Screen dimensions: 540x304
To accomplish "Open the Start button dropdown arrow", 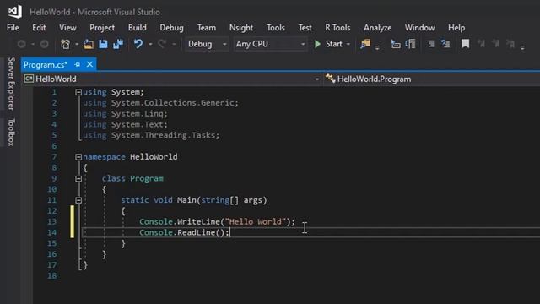I will coord(348,45).
